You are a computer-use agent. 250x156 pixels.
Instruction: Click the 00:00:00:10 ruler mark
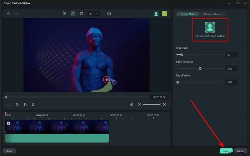coord(79,115)
